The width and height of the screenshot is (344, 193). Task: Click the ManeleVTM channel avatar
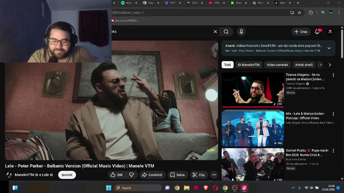[9, 175]
